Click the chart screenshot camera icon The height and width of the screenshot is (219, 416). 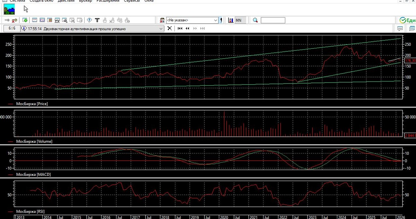(58, 20)
